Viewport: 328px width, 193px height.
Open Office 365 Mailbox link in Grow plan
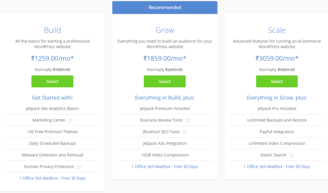[165, 166]
